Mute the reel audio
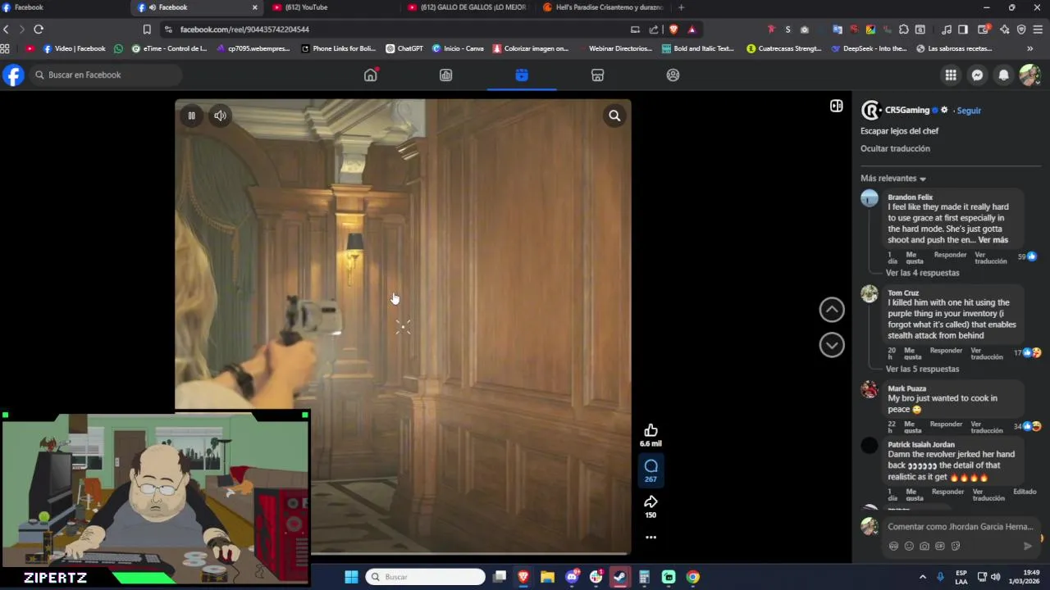Image resolution: width=1050 pixels, height=590 pixels. tap(220, 116)
